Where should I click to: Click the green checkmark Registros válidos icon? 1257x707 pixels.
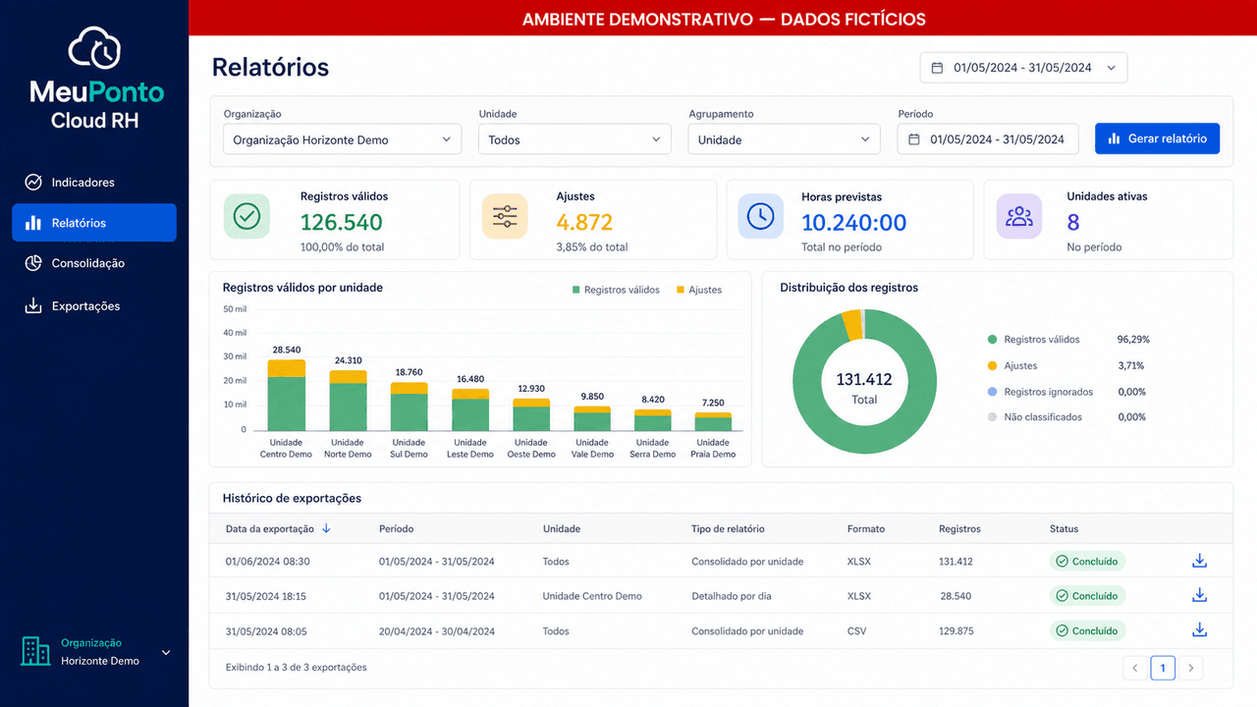pyautogui.click(x=246, y=217)
